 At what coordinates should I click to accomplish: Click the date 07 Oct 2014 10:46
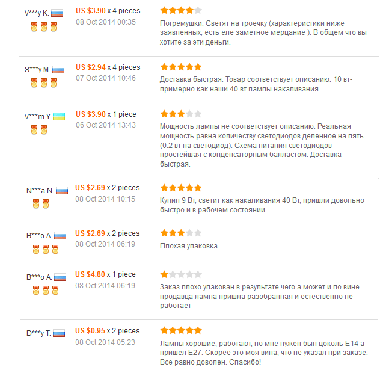(x=106, y=78)
